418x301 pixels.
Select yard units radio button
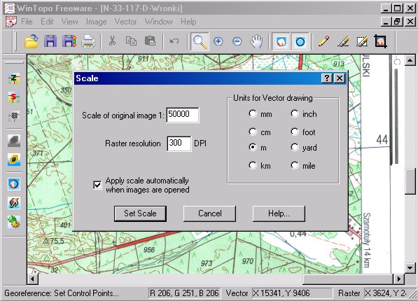click(295, 147)
